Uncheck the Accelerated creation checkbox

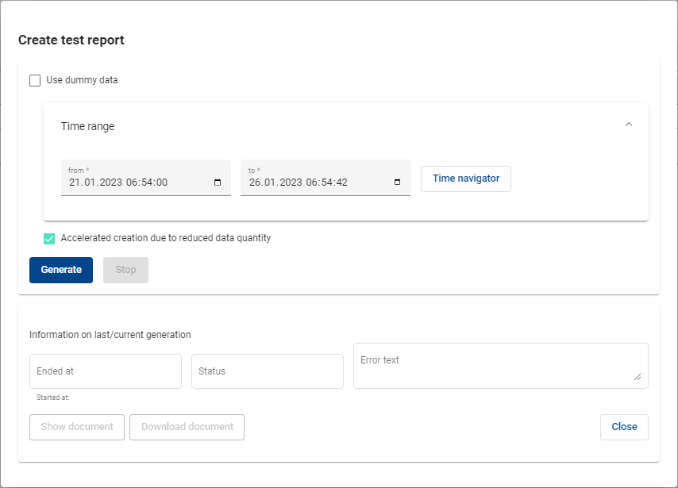pos(49,238)
